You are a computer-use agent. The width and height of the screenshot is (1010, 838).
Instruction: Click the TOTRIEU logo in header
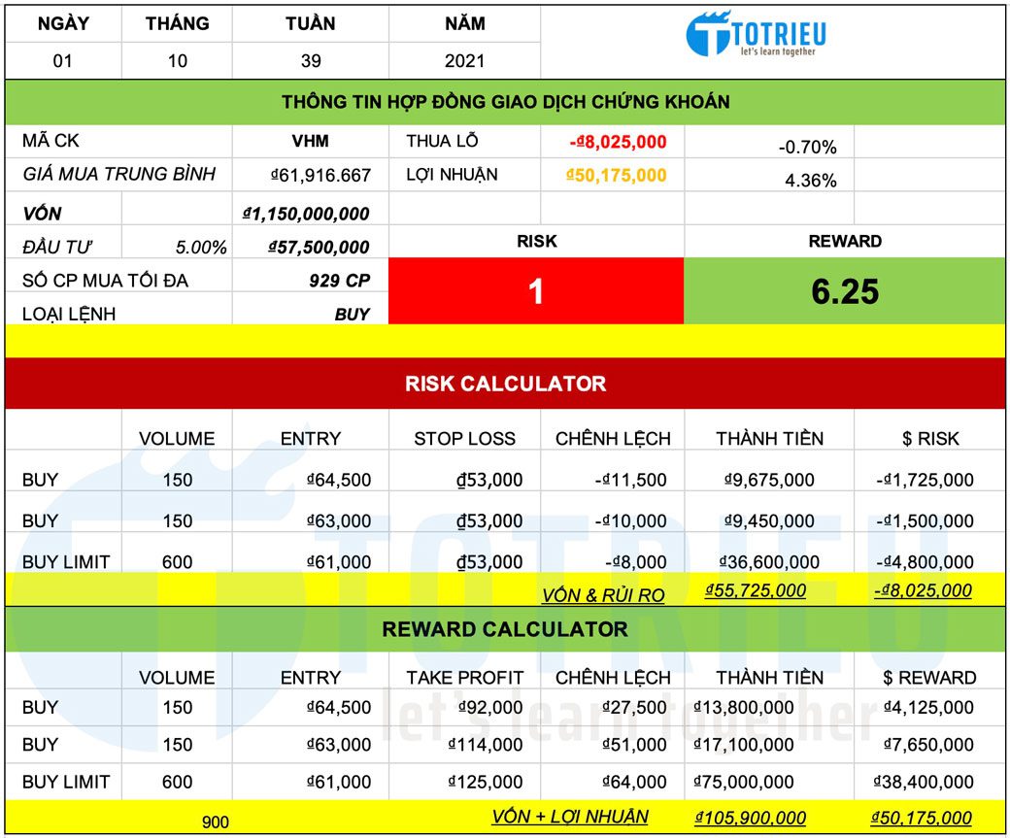pyautogui.click(x=755, y=35)
